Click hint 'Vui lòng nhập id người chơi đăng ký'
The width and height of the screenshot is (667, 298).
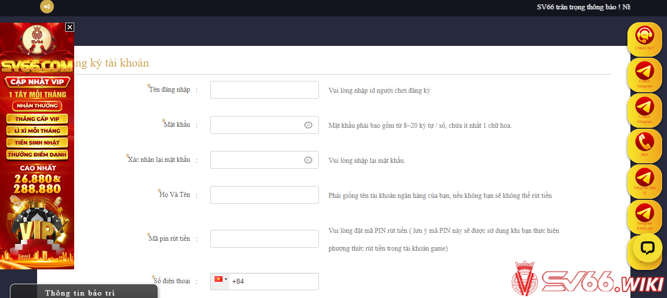[379, 90]
